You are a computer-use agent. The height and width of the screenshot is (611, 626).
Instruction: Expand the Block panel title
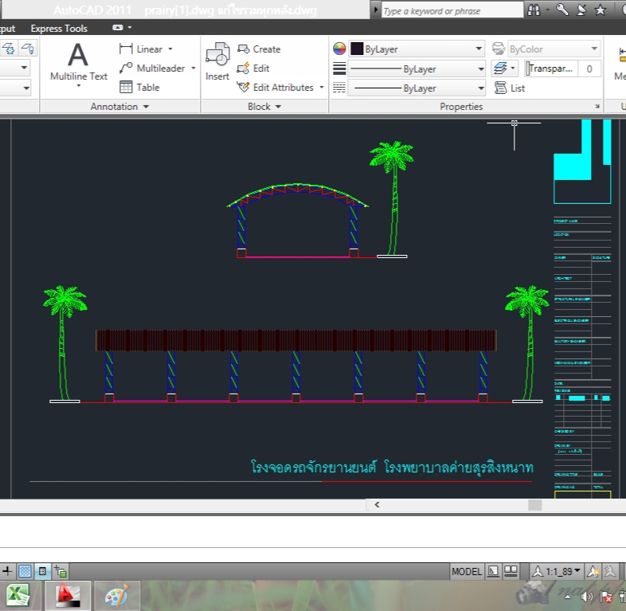(x=264, y=107)
